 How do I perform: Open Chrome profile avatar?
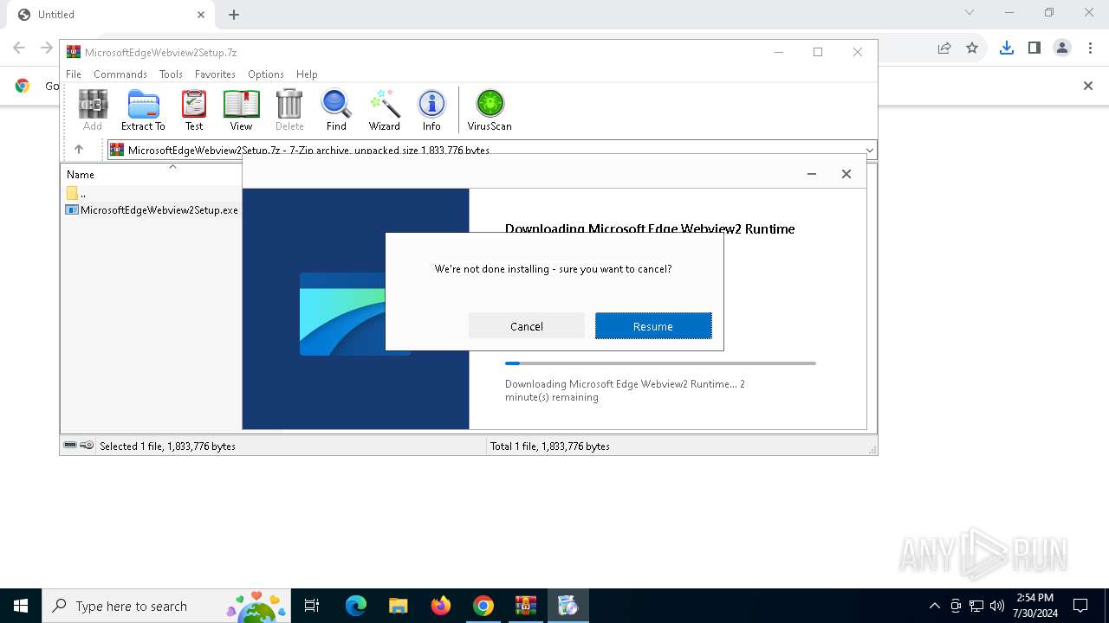pyautogui.click(x=1062, y=48)
